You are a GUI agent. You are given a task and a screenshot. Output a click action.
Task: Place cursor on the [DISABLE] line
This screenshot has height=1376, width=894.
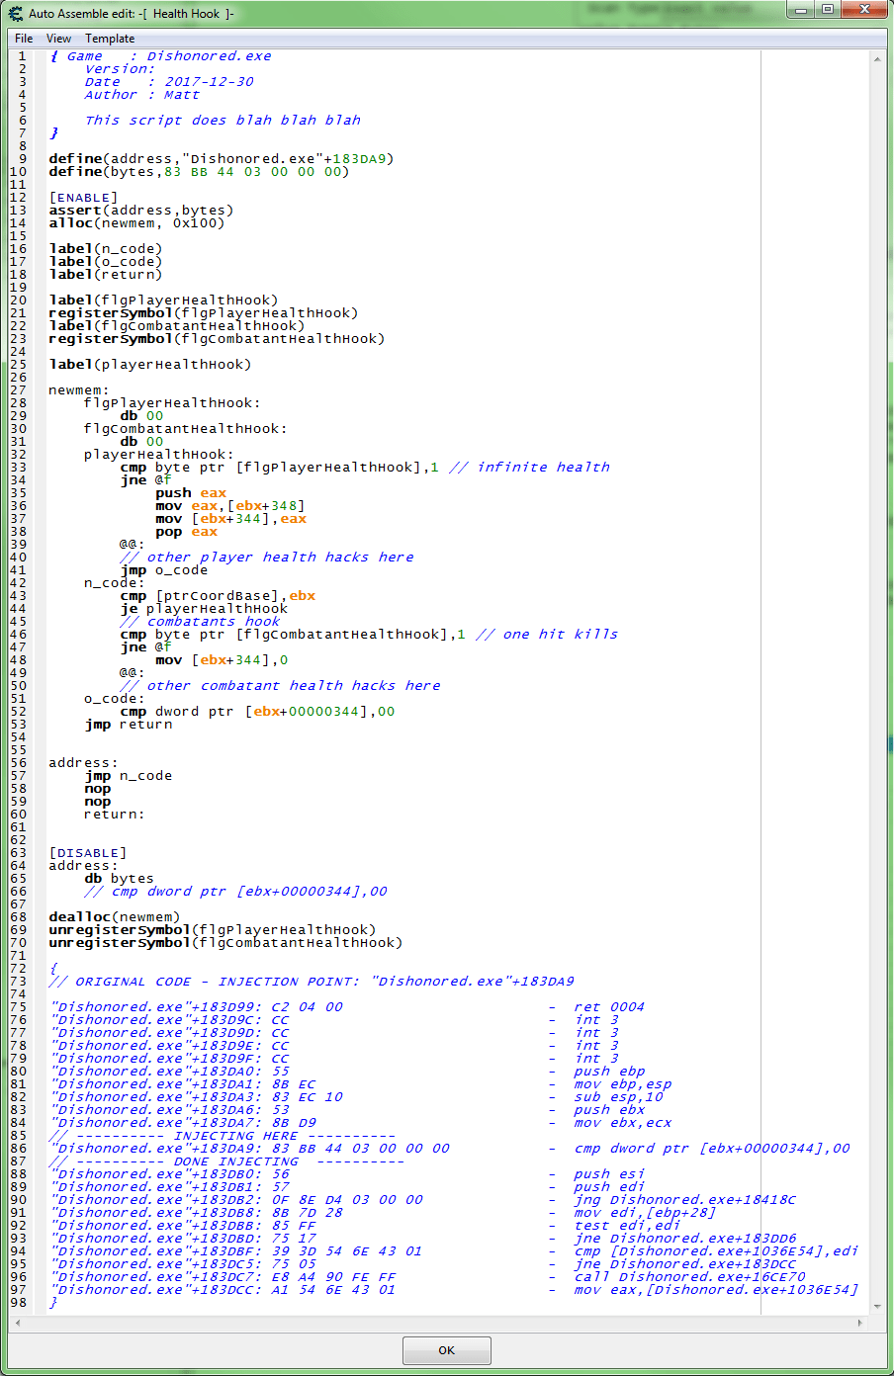(88, 853)
